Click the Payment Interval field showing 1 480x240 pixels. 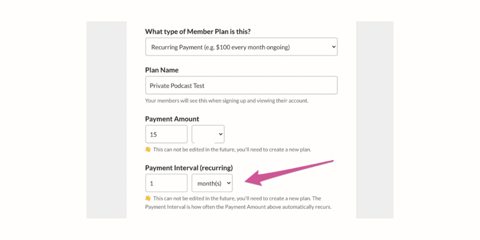[x=166, y=183]
